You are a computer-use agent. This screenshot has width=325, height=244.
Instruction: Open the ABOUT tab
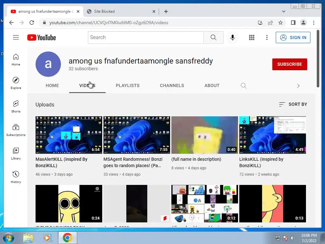(212, 85)
